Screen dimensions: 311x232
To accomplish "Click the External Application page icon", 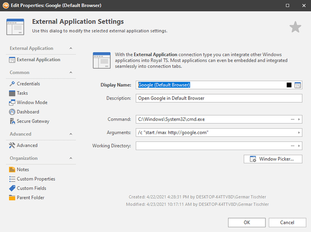I will point(12,60).
